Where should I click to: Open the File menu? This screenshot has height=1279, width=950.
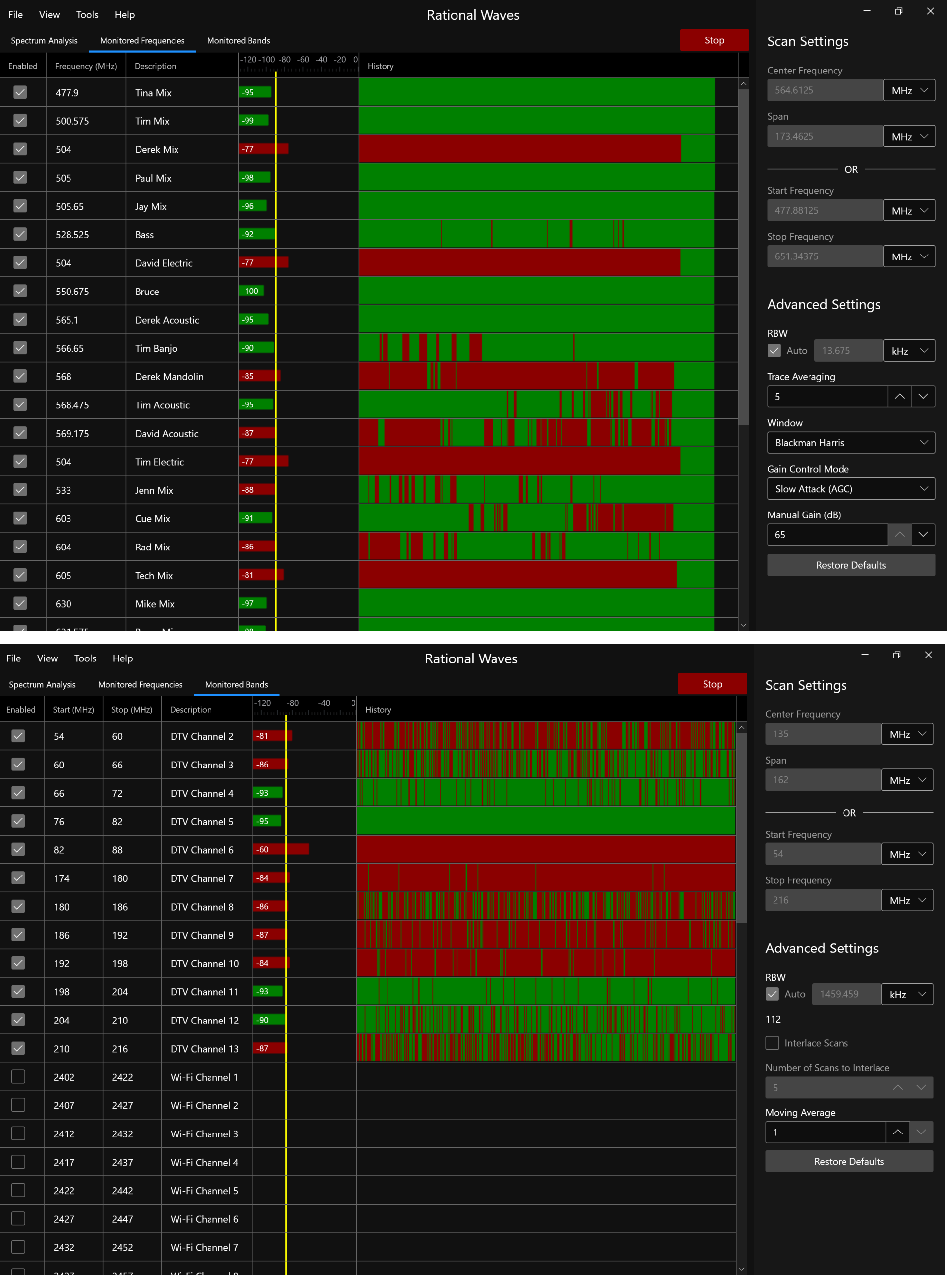point(15,14)
